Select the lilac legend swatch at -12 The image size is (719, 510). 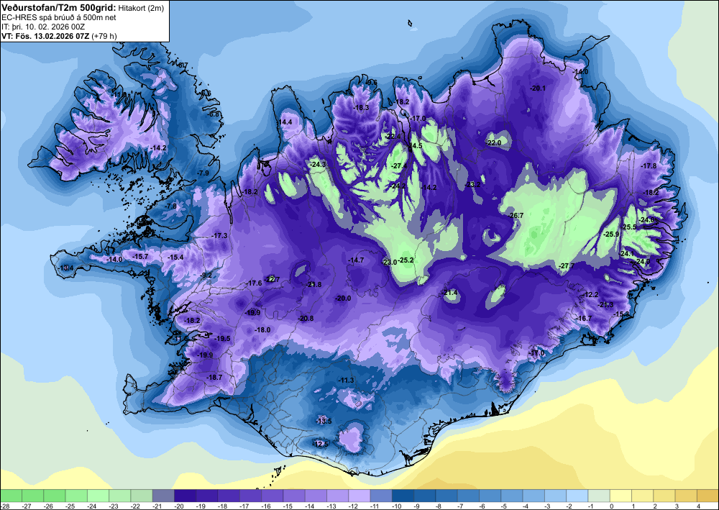point(359,496)
